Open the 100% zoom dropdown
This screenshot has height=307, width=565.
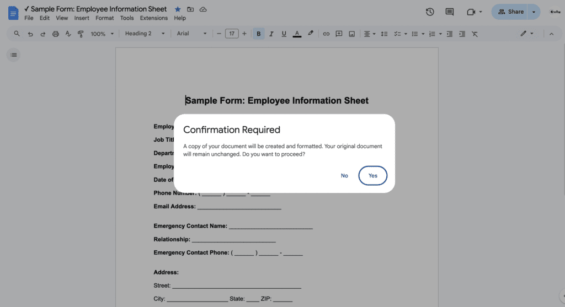coord(102,34)
